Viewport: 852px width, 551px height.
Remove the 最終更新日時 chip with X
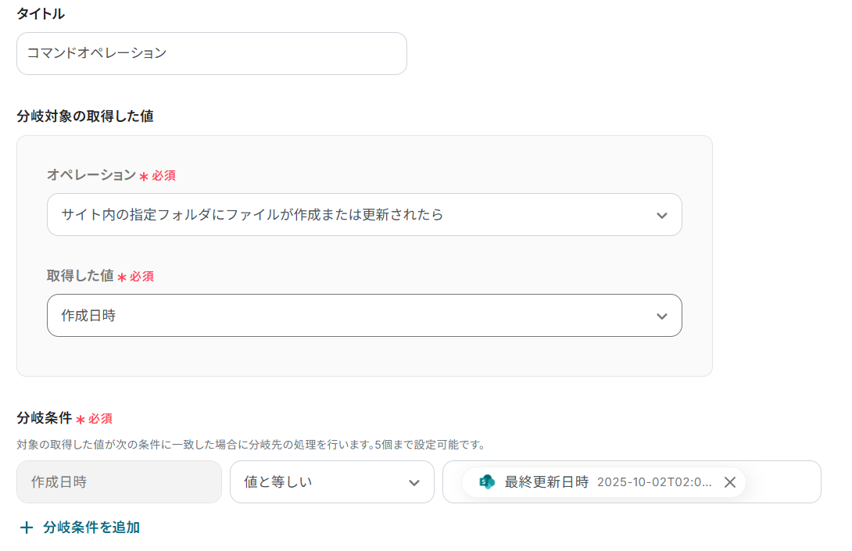point(730,482)
